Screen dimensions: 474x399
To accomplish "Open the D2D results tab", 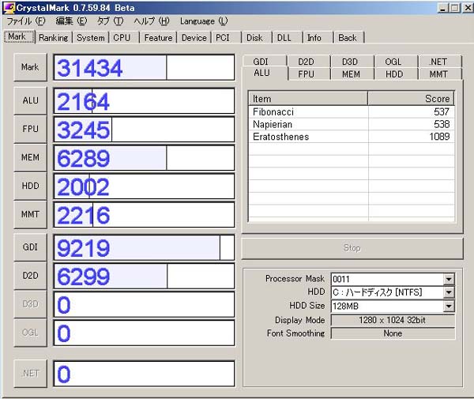I will point(309,62).
